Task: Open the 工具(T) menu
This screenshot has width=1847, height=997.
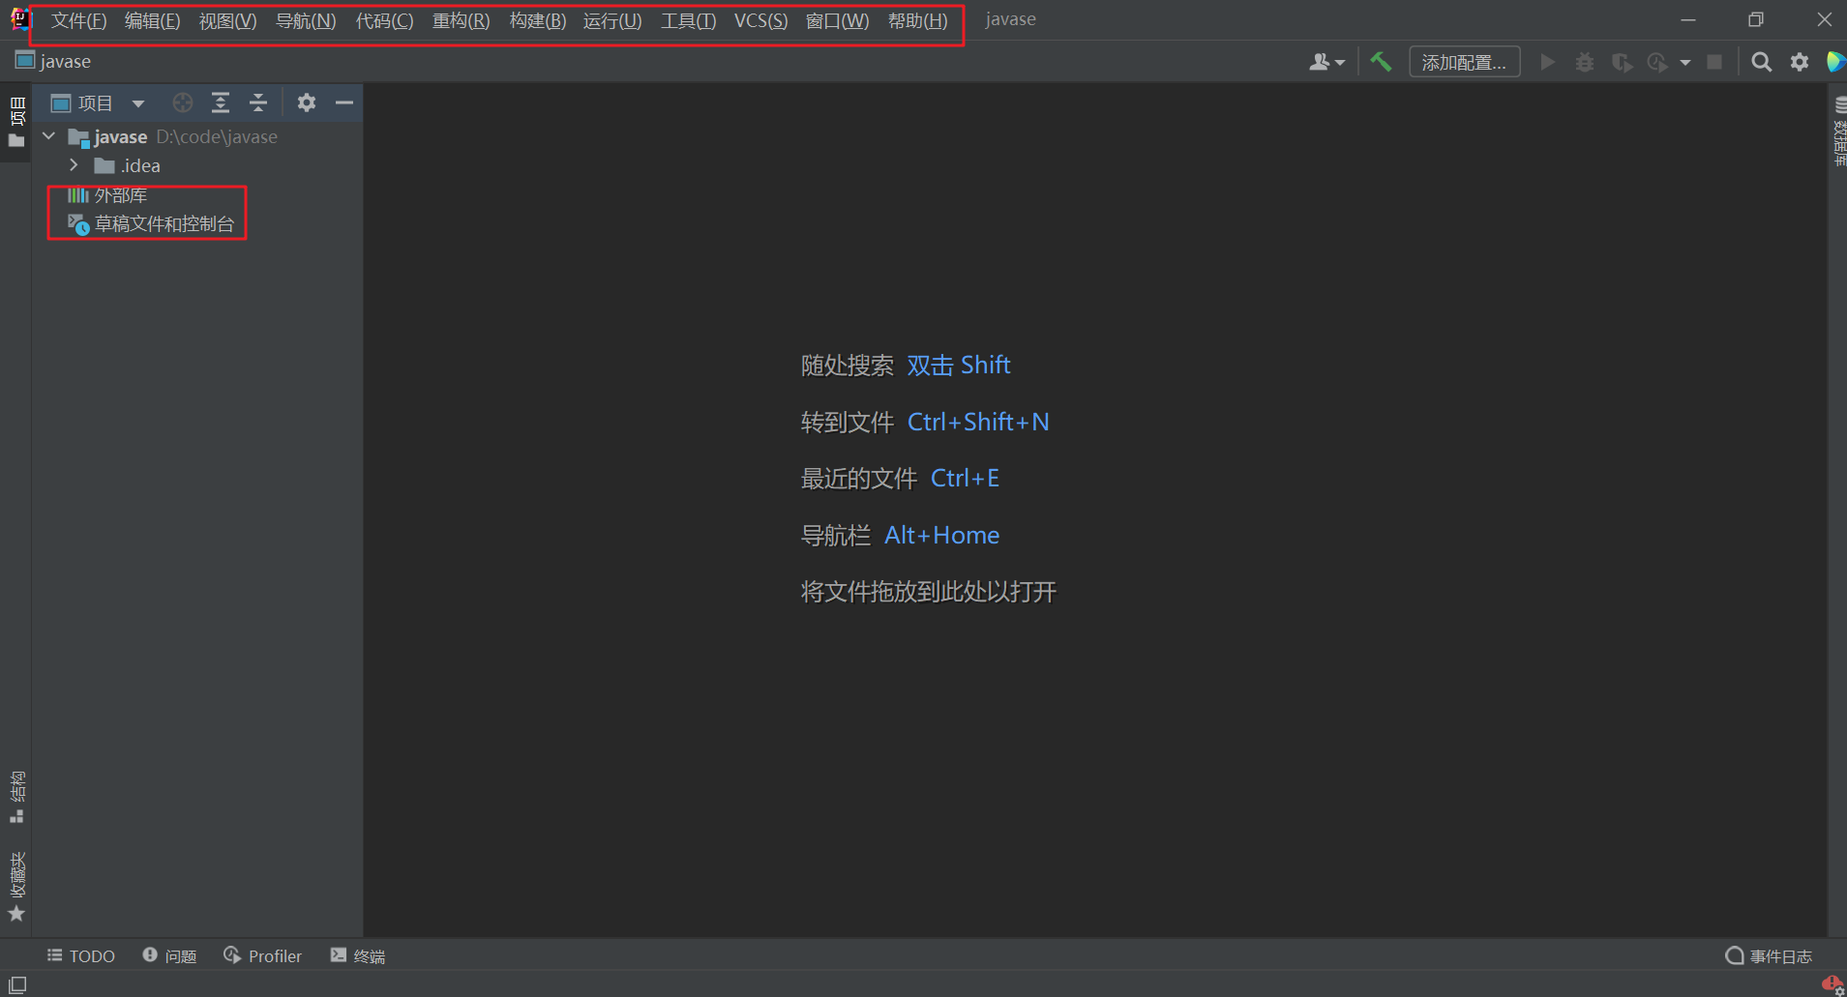Action: pos(688,20)
